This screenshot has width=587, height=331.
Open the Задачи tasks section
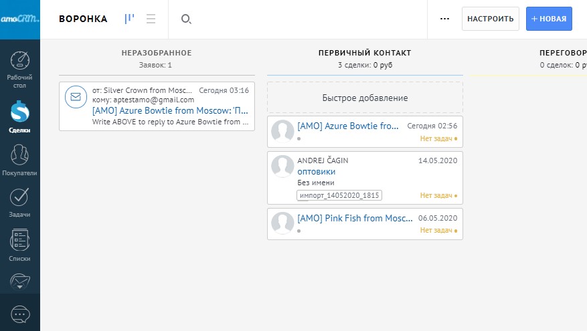pyautogui.click(x=19, y=202)
